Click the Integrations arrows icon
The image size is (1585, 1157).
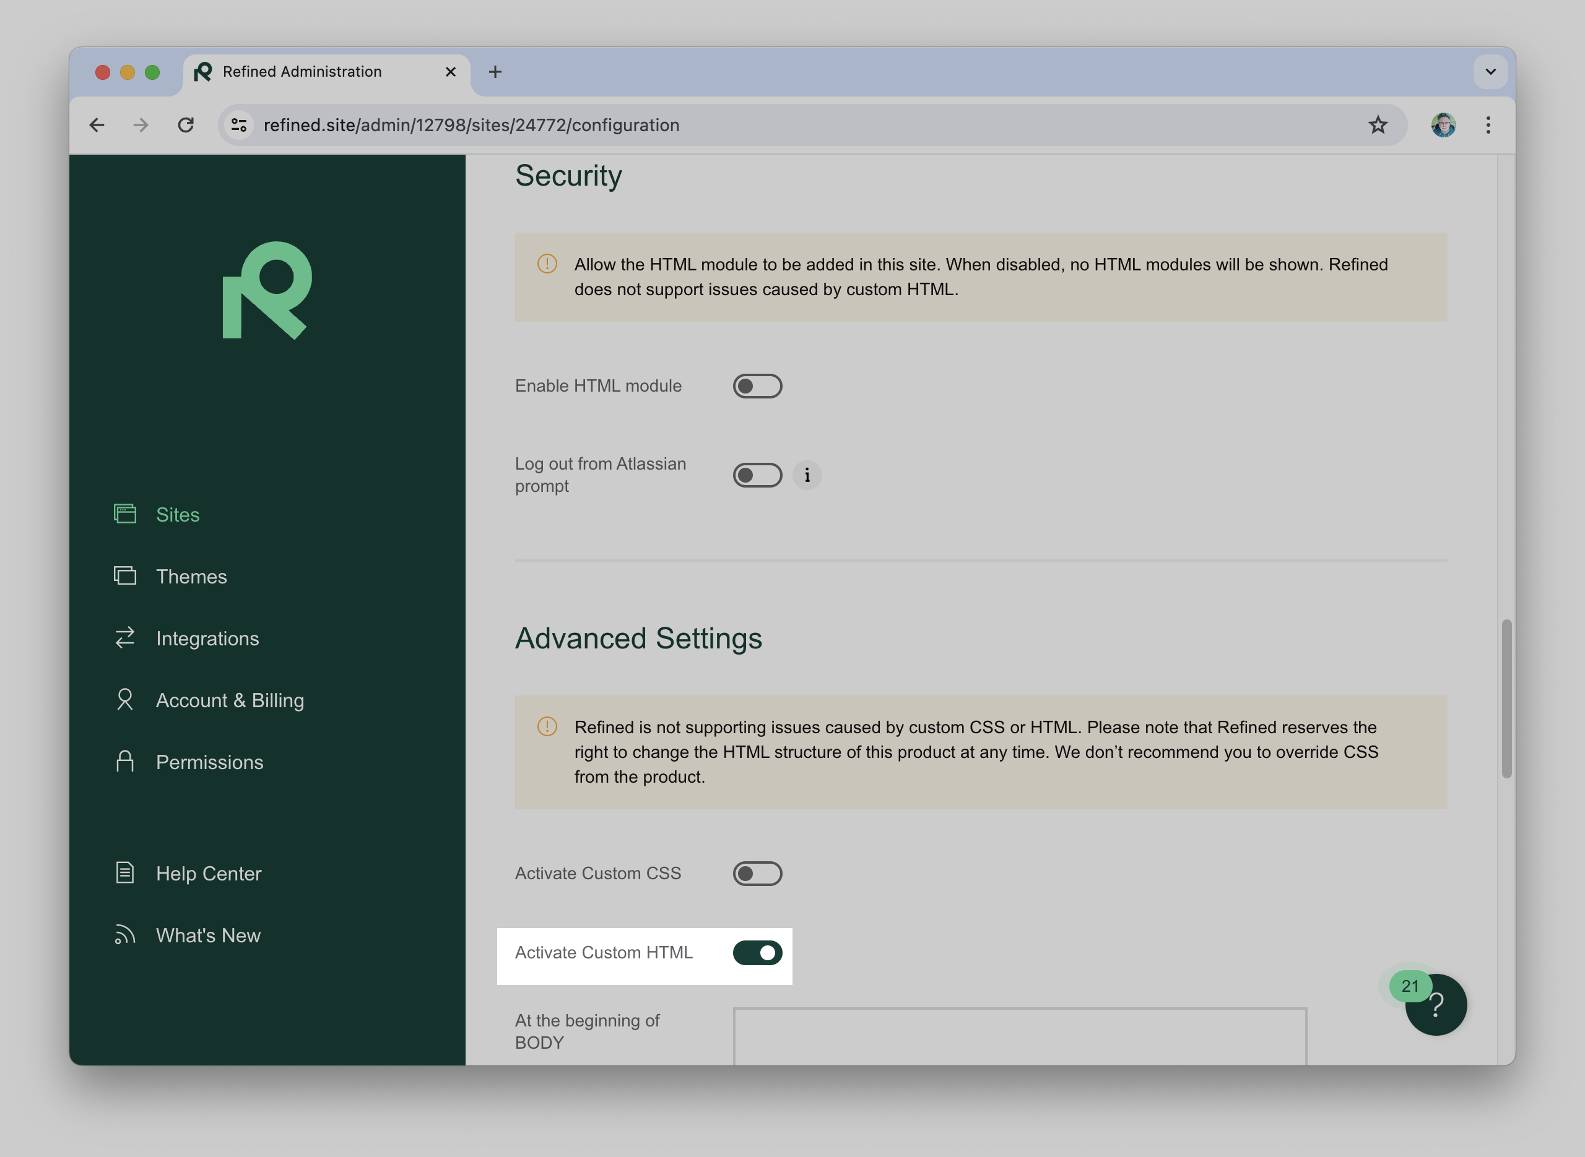(124, 638)
